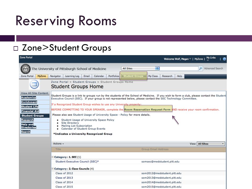Open Class of 2014 entry
This screenshot has width=252, height=189.
(64, 182)
